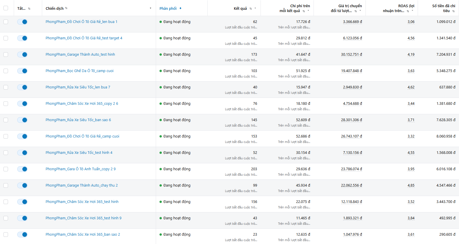This screenshot has height=244, width=459.
Task: Open campaign PhongPham_Garage Thành Auto_chay thu 2
Action: tap(82, 185)
